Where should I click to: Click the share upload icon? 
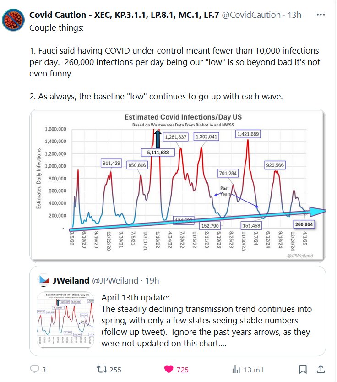click(x=321, y=369)
